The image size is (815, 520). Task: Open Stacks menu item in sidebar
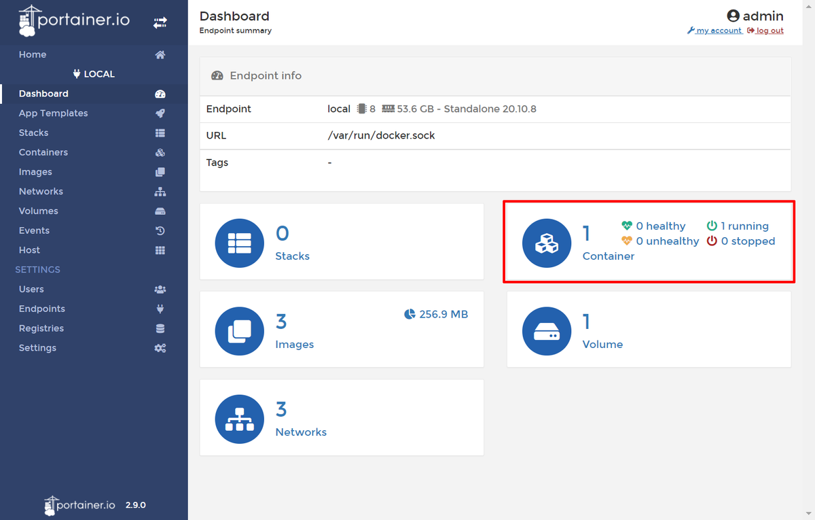click(x=33, y=133)
